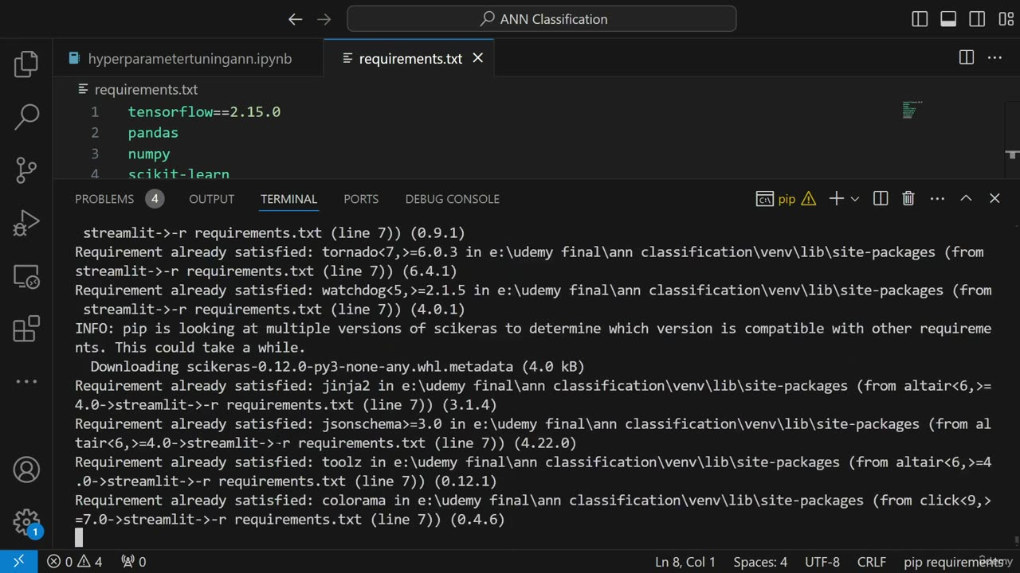Viewport: 1020px width, 573px height.
Task: Open the Manage gear menu
Action: [x=26, y=523]
